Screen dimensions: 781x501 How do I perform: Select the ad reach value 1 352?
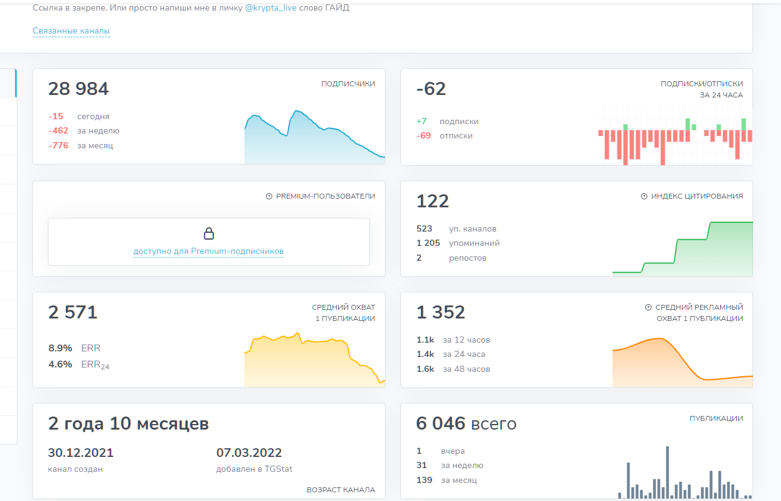[x=441, y=312]
